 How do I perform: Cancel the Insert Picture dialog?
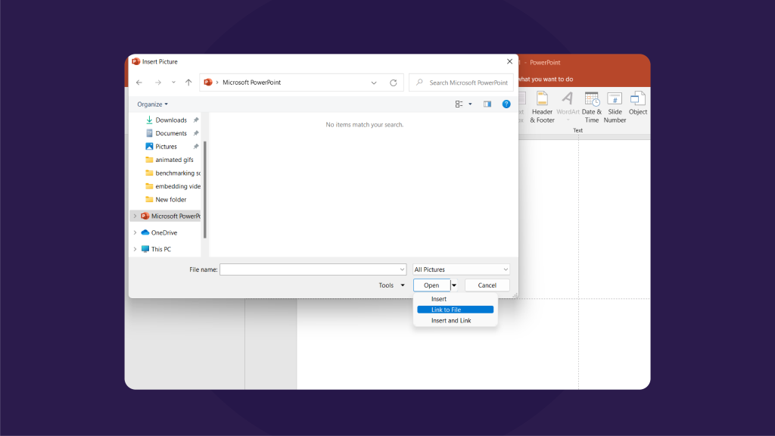tap(487, 285)
